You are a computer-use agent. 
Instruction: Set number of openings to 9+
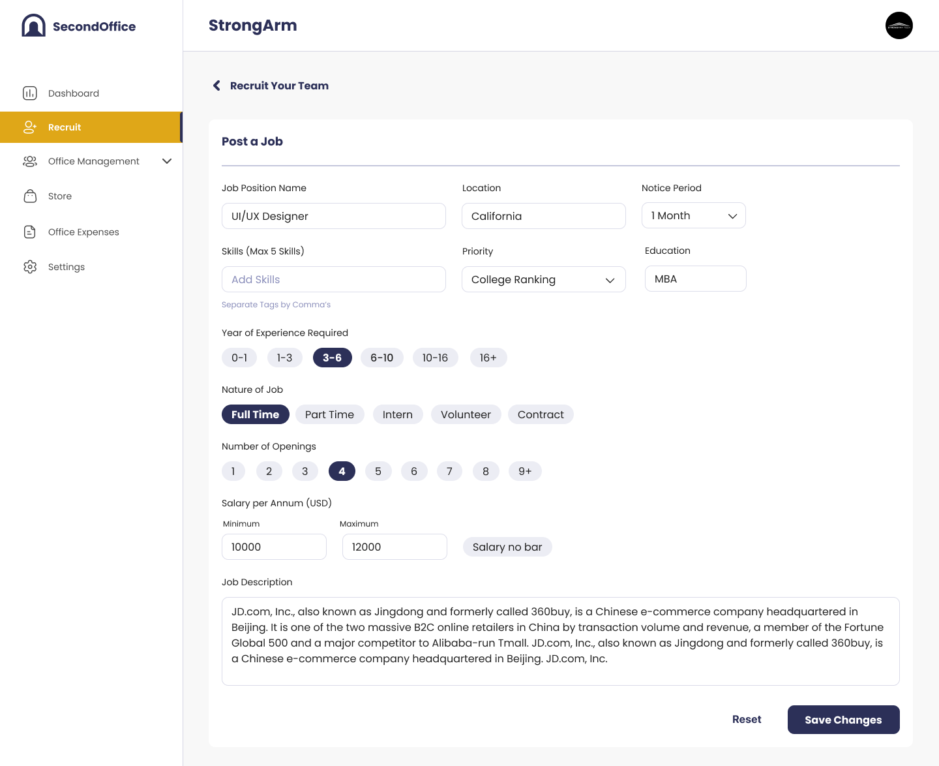pyautogui.click(x=526, y=471)
